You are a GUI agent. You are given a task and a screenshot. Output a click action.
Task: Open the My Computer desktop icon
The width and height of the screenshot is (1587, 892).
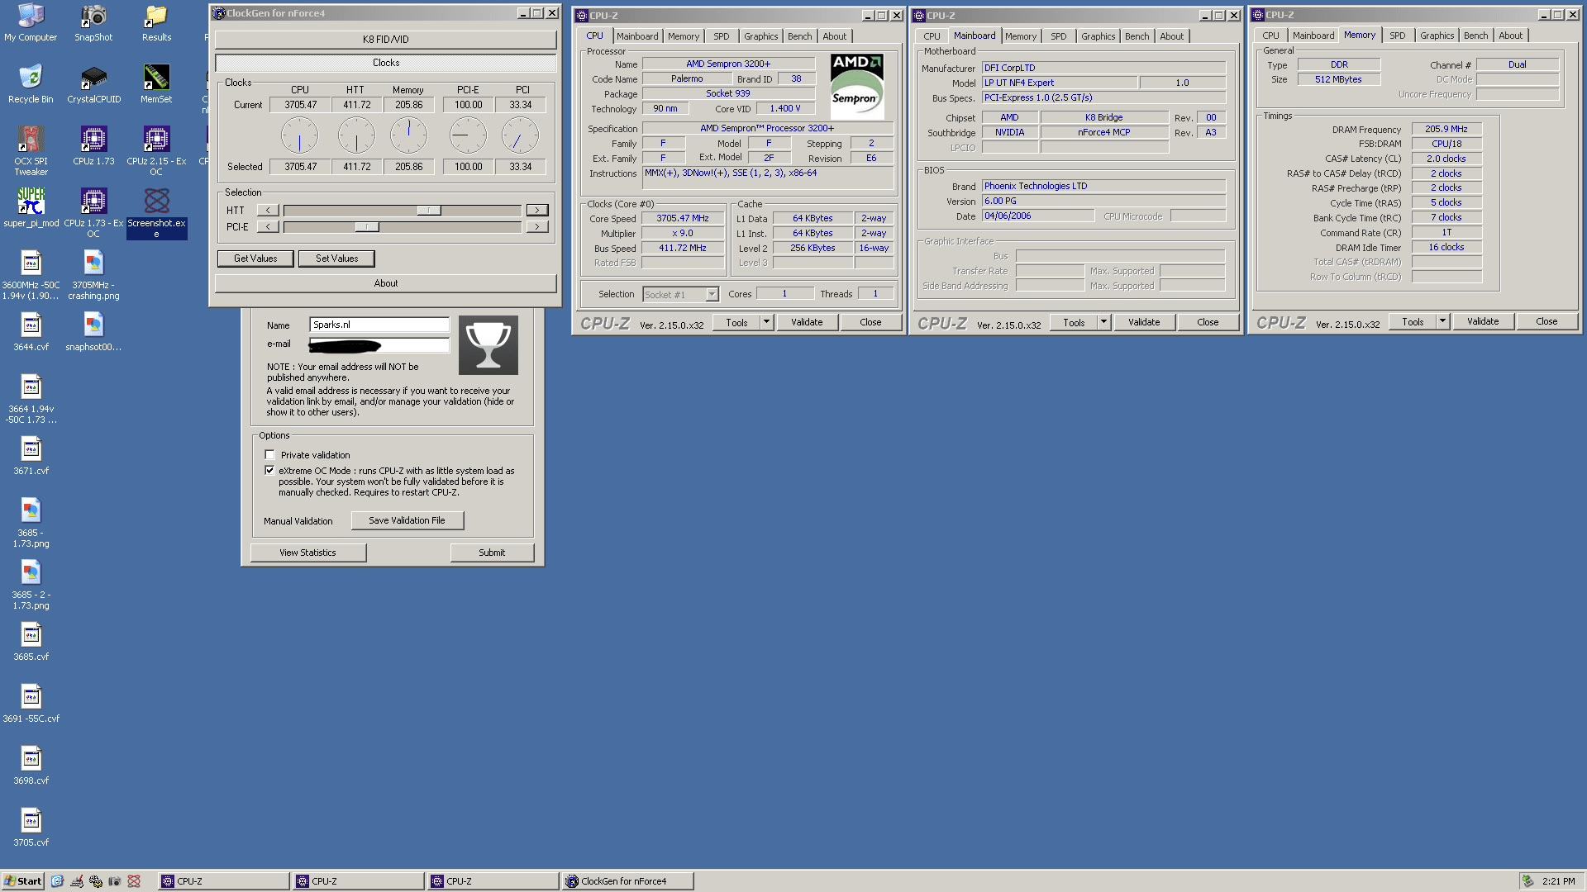point(31,23)
